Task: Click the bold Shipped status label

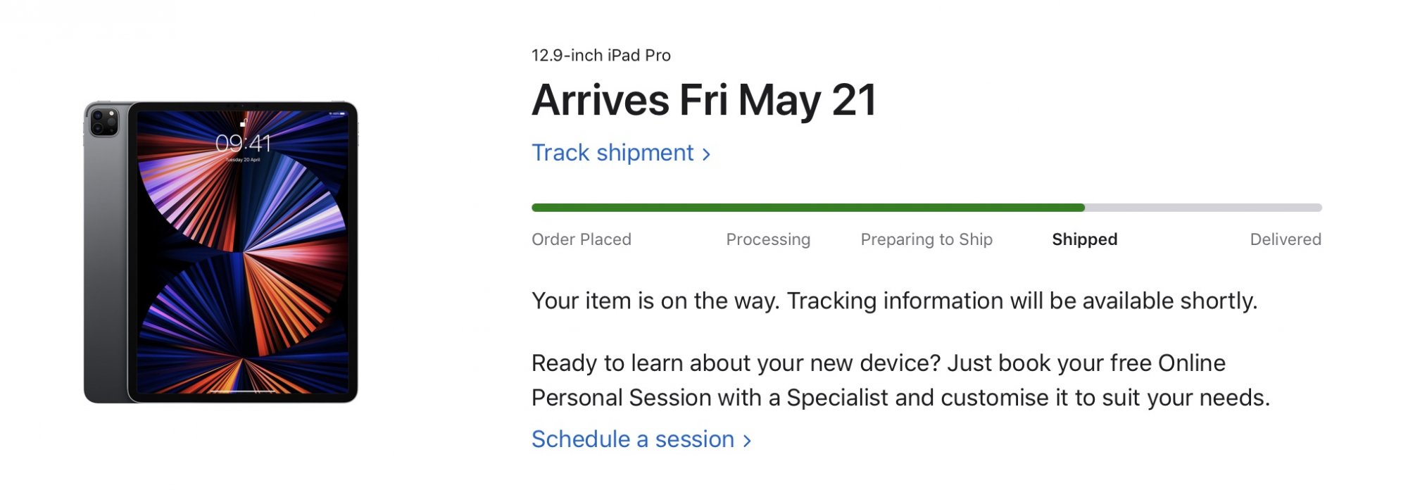Action: [1084, 239]
